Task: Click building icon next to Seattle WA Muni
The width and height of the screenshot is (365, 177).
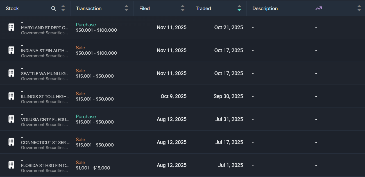Action: point(11,73)
